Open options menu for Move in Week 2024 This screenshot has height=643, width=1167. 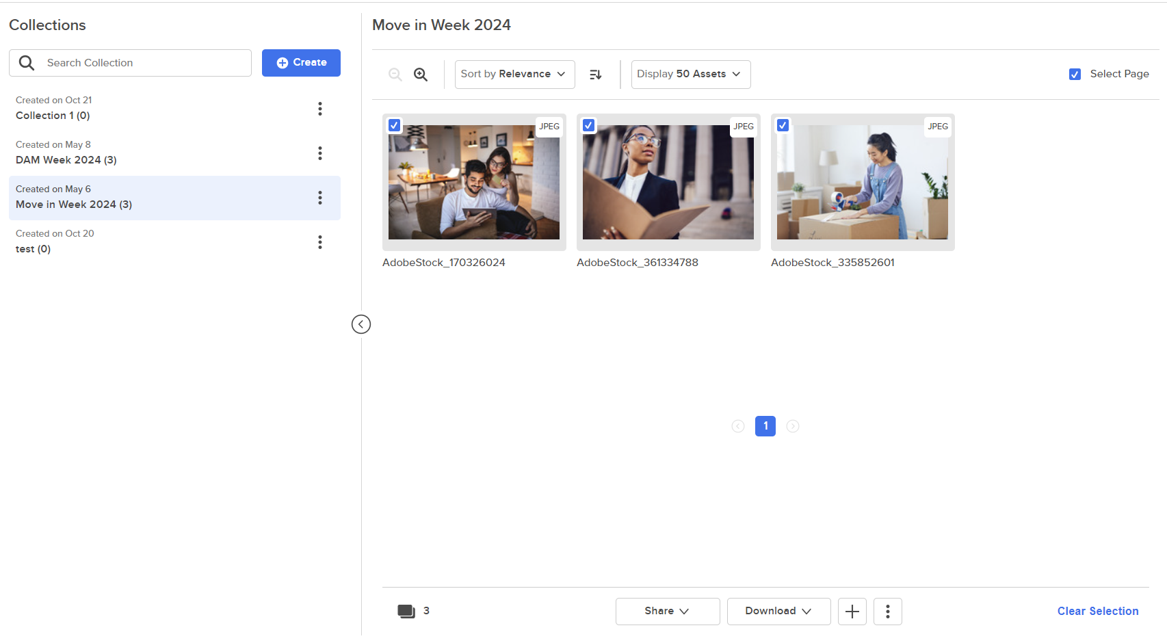(319, 198)
